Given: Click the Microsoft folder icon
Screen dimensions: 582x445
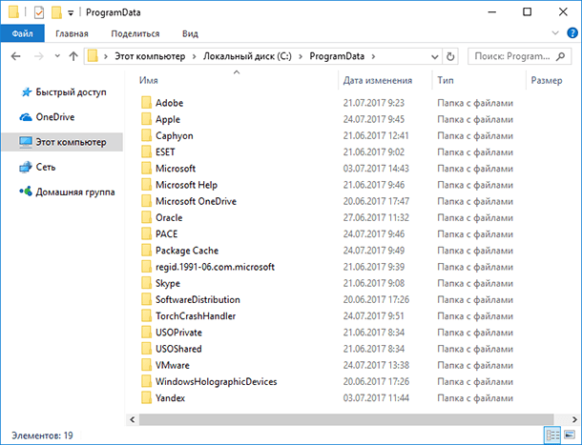Looking at the screenshot, I should pos(147,169).
